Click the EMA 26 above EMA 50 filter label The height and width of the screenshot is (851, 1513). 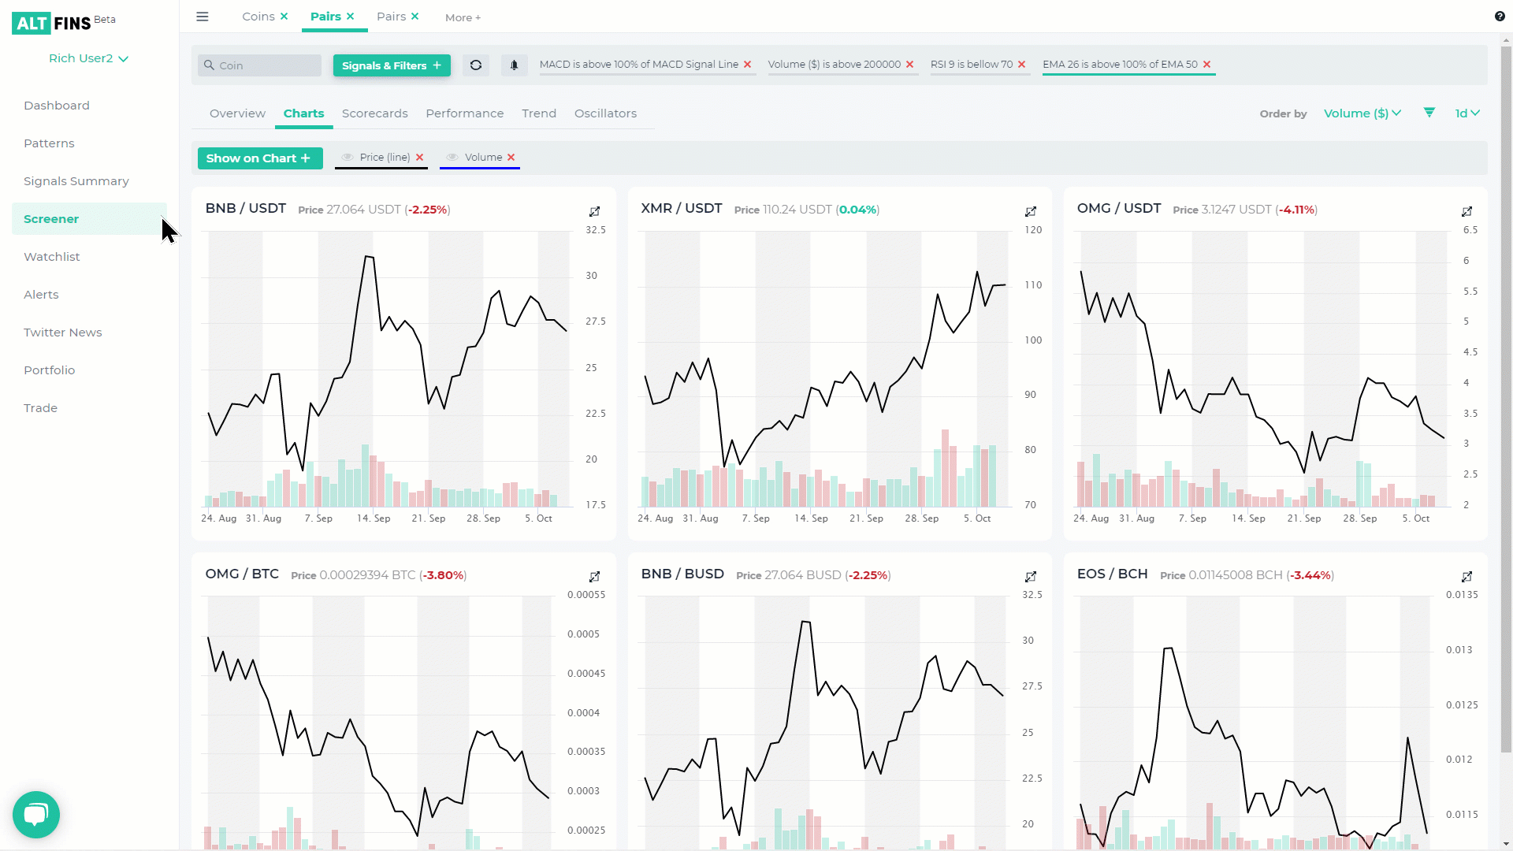pyautogui.click(x=1120, y=65)
